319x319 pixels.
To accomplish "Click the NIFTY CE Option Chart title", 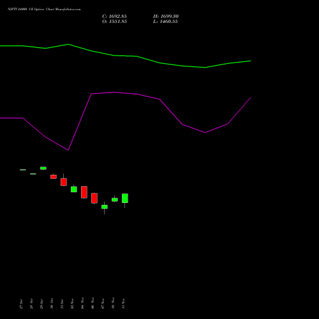I will pyautogui.click(x=44, y=9).
